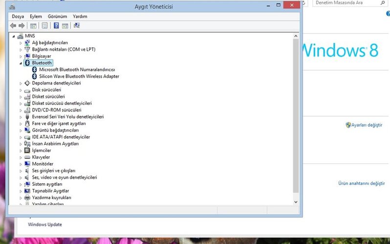
Task: Click Ayarları değiştir link in background window
Action: (x=367, y=125)
